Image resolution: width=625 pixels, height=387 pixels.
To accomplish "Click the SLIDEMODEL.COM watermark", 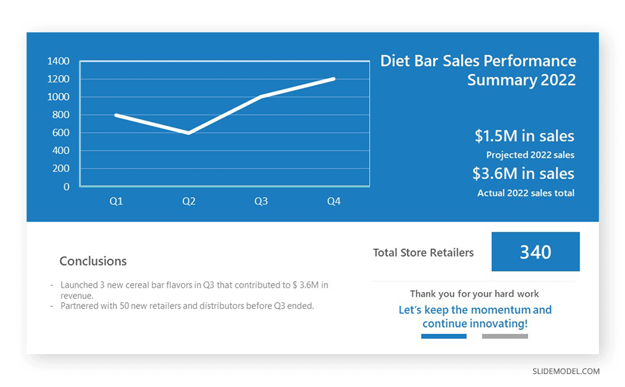I will (x=566, y=371).
